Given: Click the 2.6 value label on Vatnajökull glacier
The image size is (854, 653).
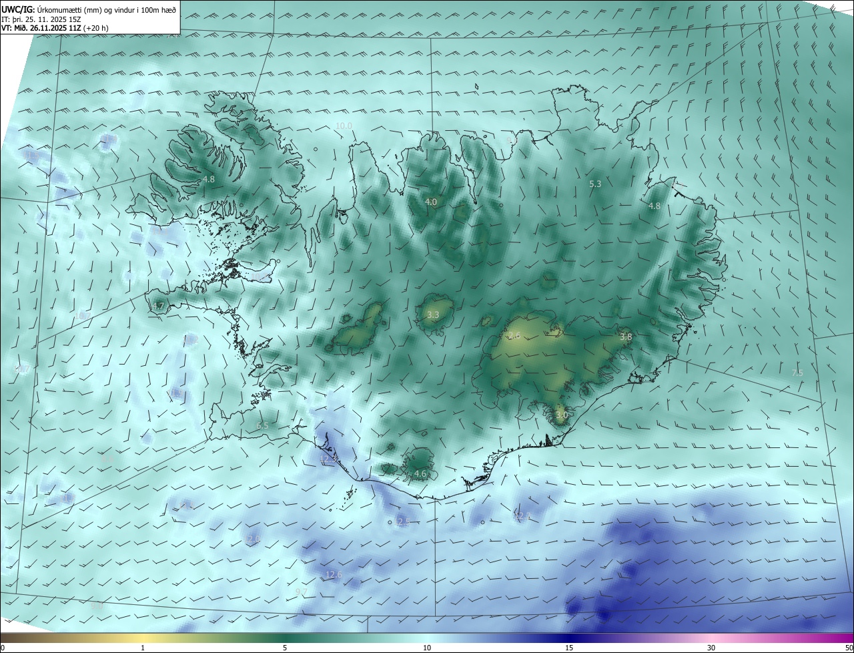Looking at the screenshot, I should (x=514, y=336).
